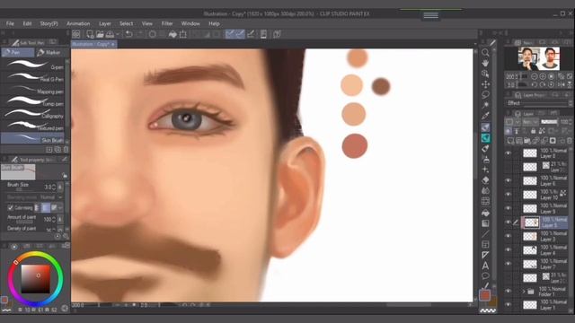Select the Eraser tool in toolbox

click(x=485, y=180)
